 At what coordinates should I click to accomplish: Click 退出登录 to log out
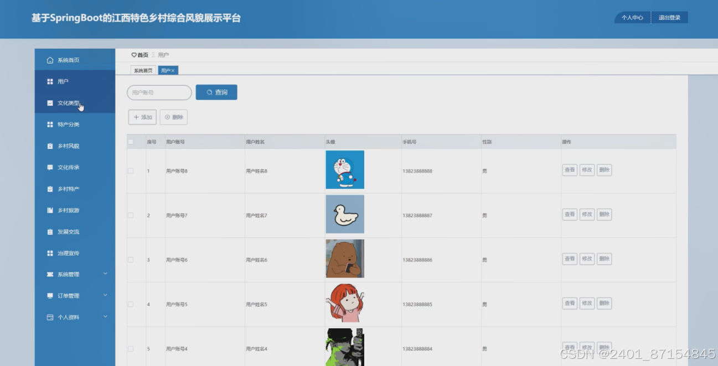coord(669,18)
